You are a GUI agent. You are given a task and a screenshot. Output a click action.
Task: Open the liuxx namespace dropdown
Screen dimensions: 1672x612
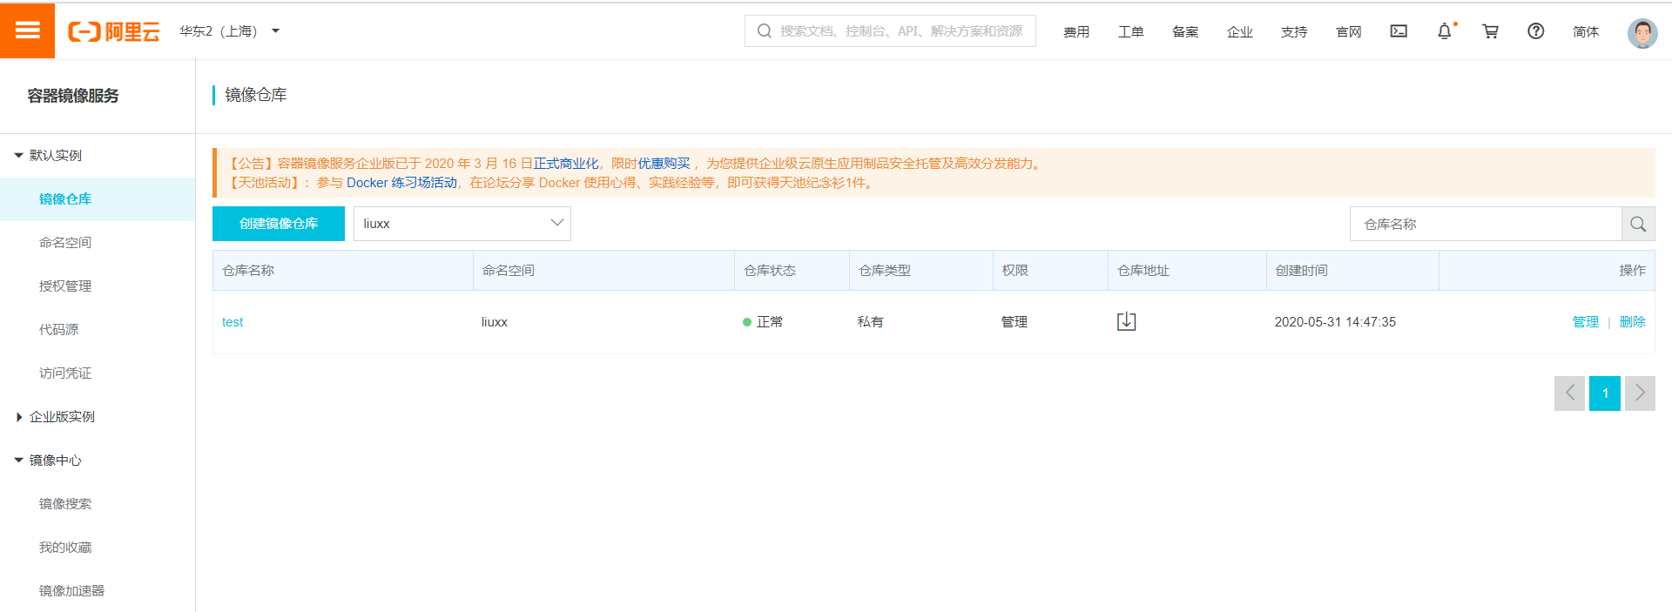[x=462, y=224]
